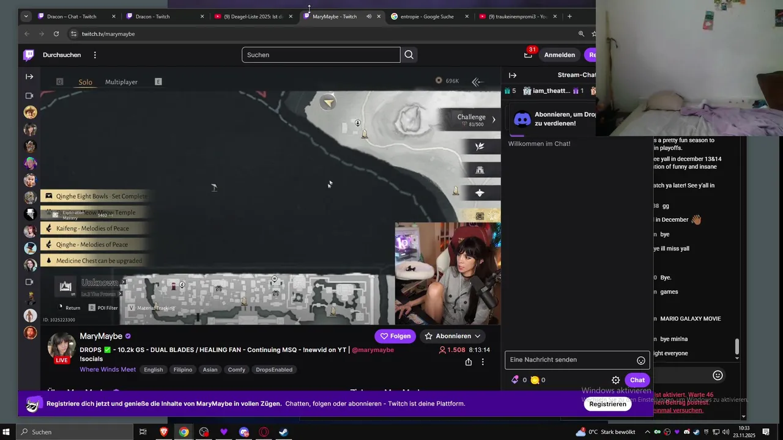
Task: Open Task View on the taskbar
Action: click(x=143, y=432)
